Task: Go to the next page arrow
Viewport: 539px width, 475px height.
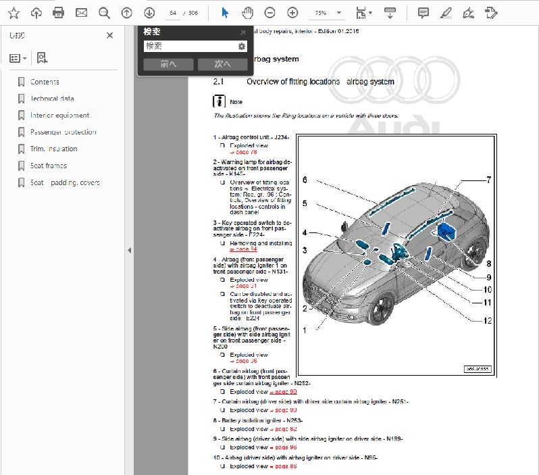Action: [x=149, y=13]
